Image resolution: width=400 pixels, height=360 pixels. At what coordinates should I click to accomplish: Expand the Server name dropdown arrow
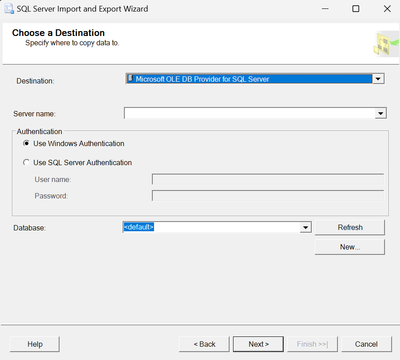point(380,113)
